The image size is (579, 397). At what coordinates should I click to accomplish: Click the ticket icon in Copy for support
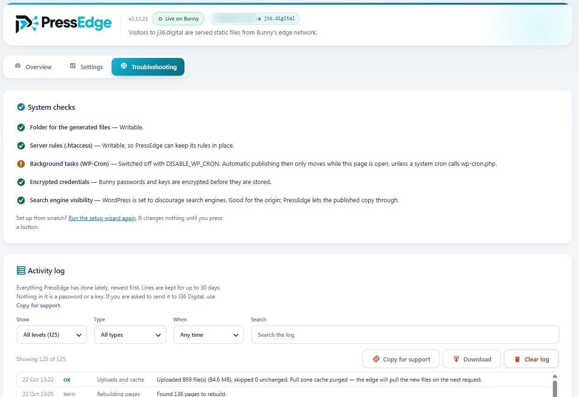[x=376, y=359]
